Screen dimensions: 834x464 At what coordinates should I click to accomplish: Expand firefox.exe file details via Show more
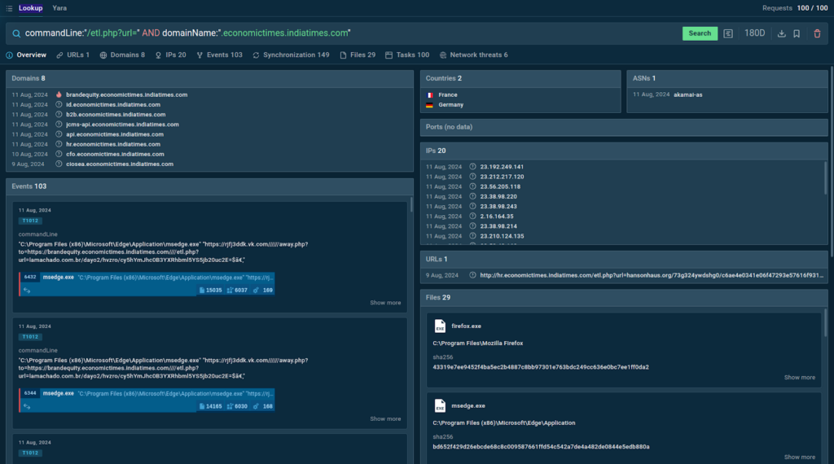point(799,378)
